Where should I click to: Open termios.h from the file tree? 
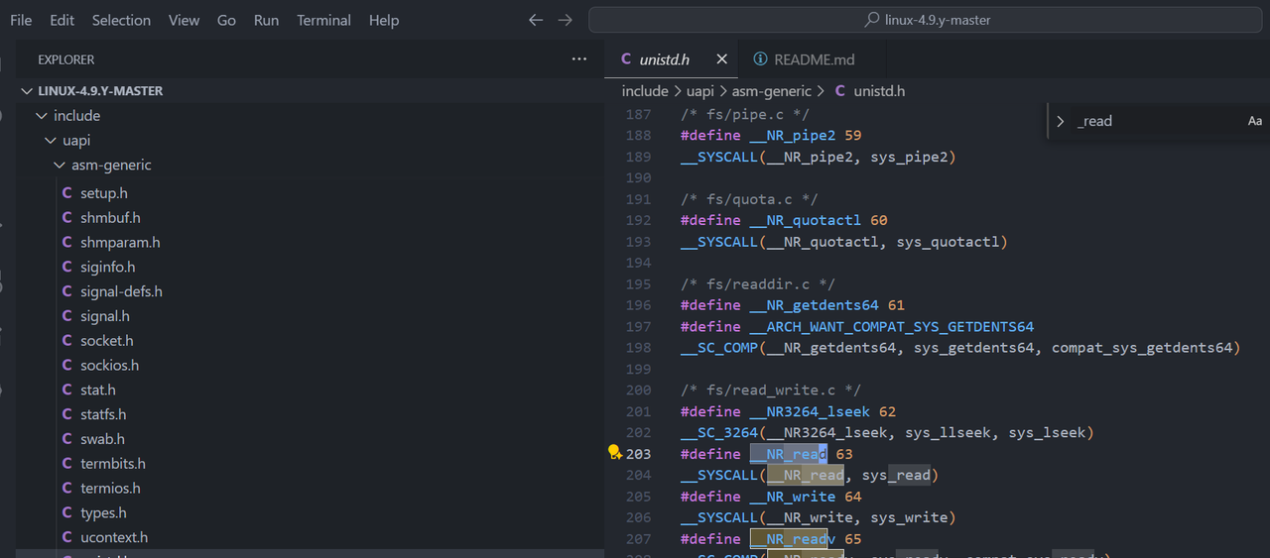click(x=112, y=488)
